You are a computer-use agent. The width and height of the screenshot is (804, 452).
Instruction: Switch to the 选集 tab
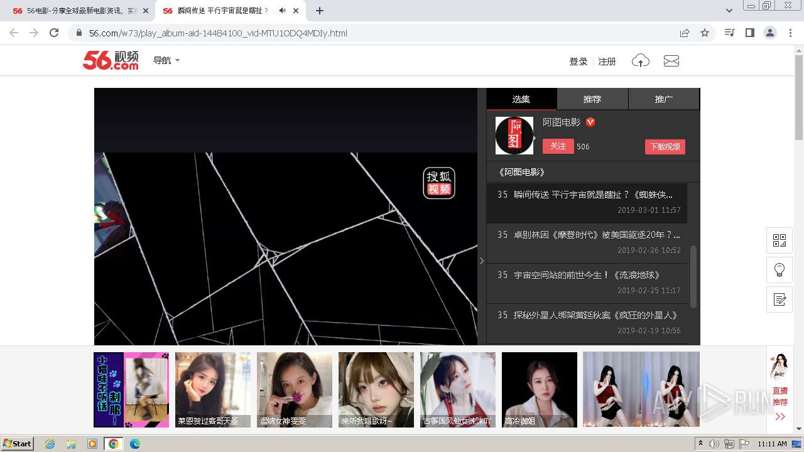pyautogui.click(x=521, y=99)
